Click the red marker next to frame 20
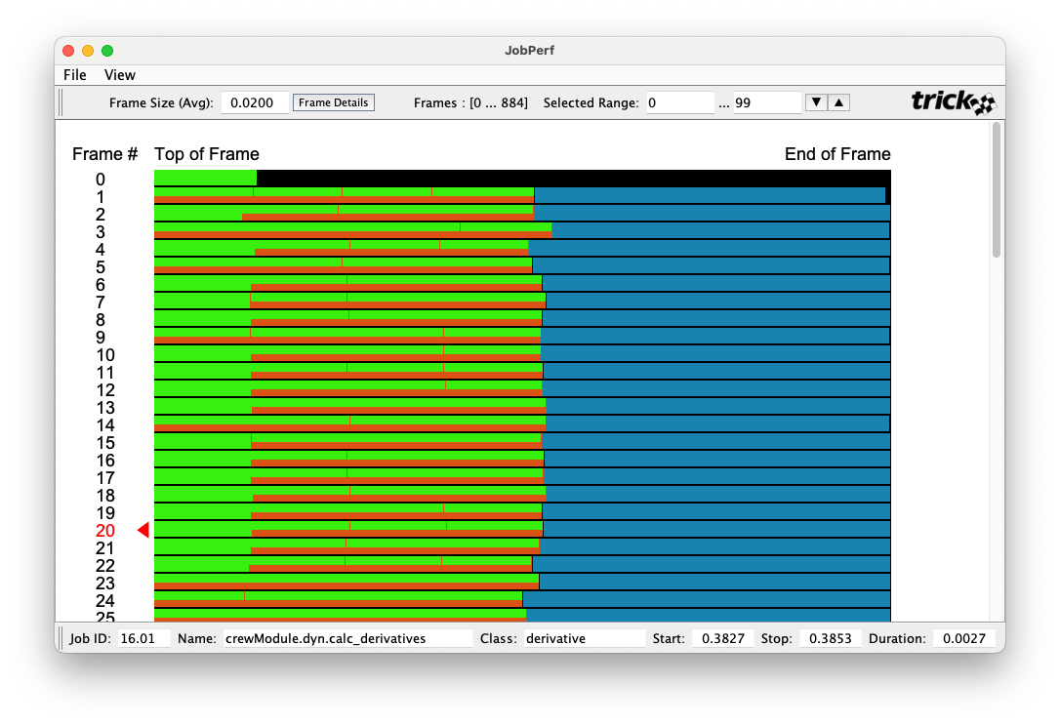Image resolution: width=1060 pixels, height=725 pixels. [x=143, y=531]
